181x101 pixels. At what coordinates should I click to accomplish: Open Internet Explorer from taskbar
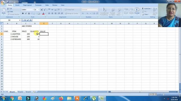click(86, 98)
